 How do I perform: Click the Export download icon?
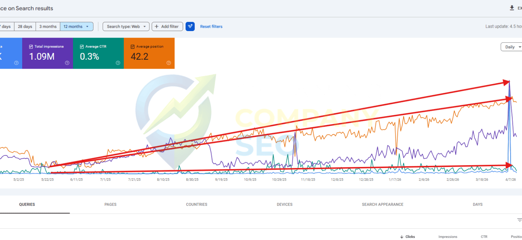(x=512, y=8)
